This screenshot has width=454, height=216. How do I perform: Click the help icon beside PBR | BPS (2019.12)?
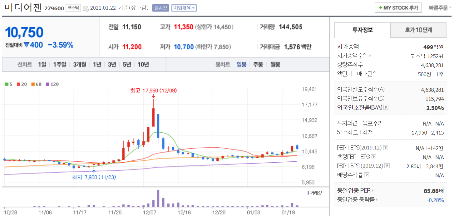[x=387, y=166]
